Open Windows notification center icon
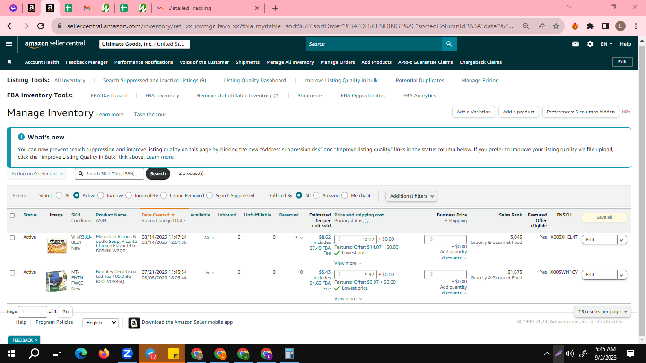The width and height of the screenshot is (646, 363). click(630, 353)
